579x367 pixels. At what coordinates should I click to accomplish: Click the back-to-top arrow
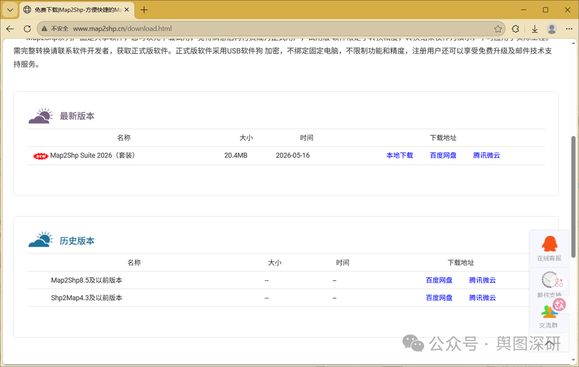[x=550, y=344]
